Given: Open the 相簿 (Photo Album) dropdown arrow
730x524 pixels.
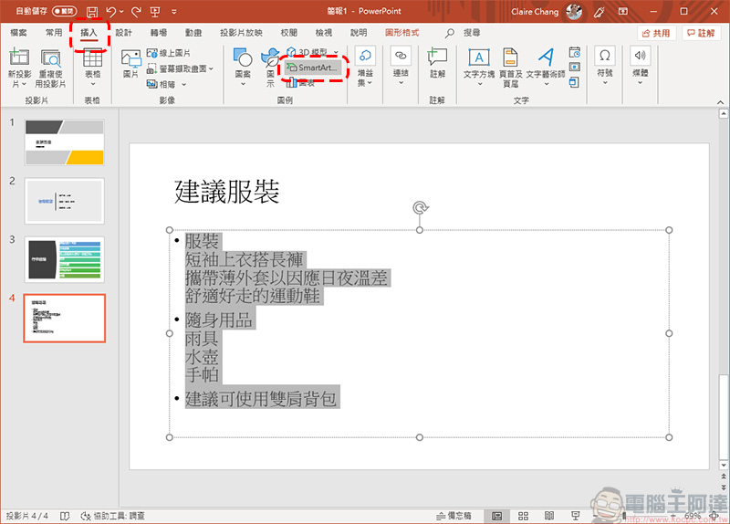Looking at the screenshot, I should 184,84.
